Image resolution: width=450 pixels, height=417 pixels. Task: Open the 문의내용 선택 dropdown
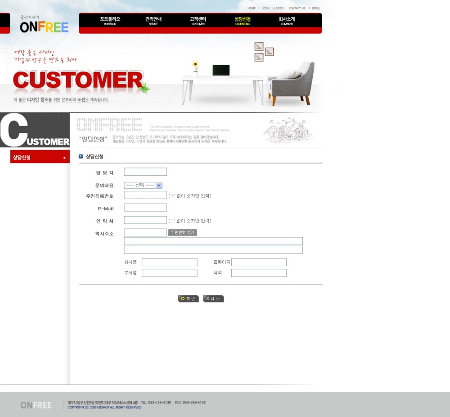click(143, 185)
